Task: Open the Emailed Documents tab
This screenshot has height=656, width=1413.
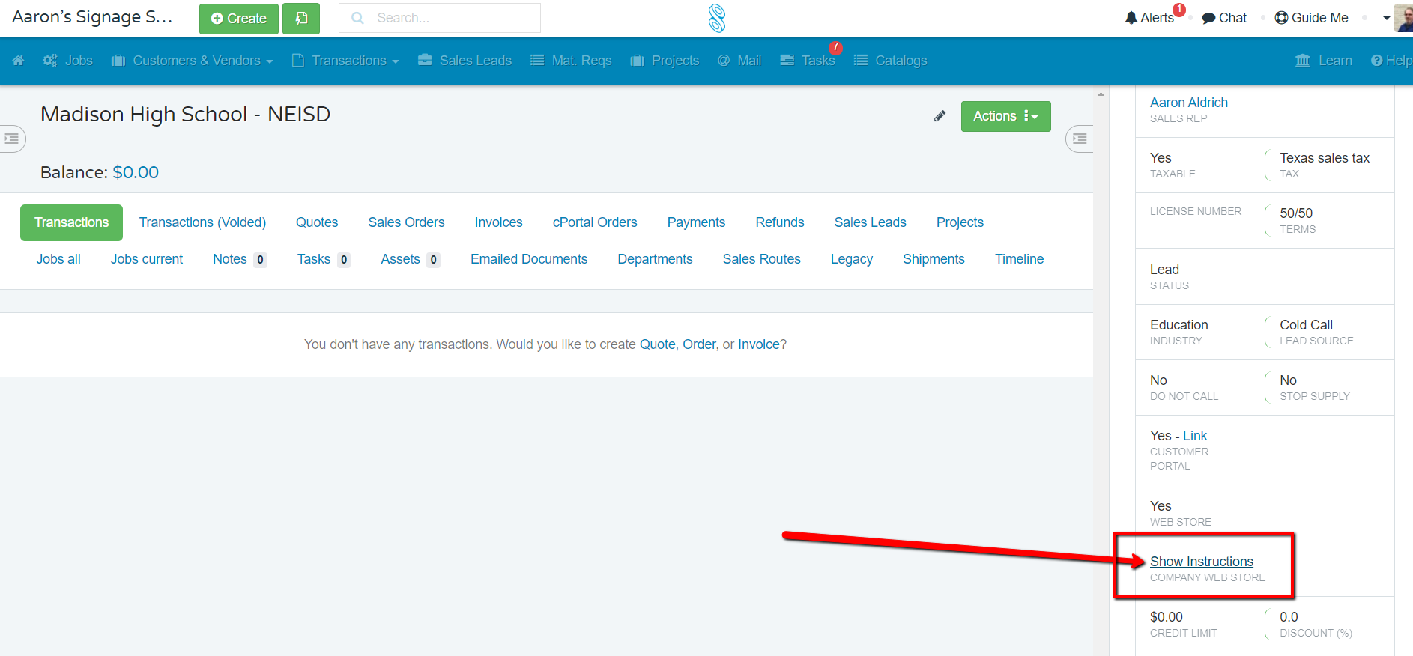Action: coord(529,259)
